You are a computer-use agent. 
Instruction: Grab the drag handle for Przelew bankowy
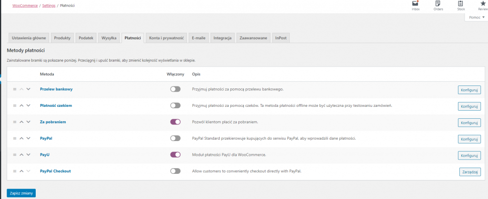pos(15,89)
